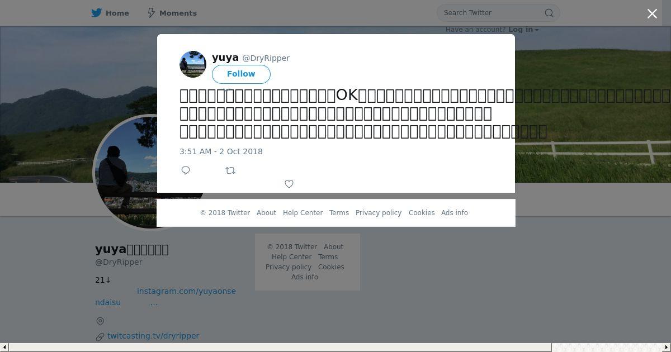Click the horizontal scrollbar right arrow
The image size is (671, 352).
(x=667, y=348)
